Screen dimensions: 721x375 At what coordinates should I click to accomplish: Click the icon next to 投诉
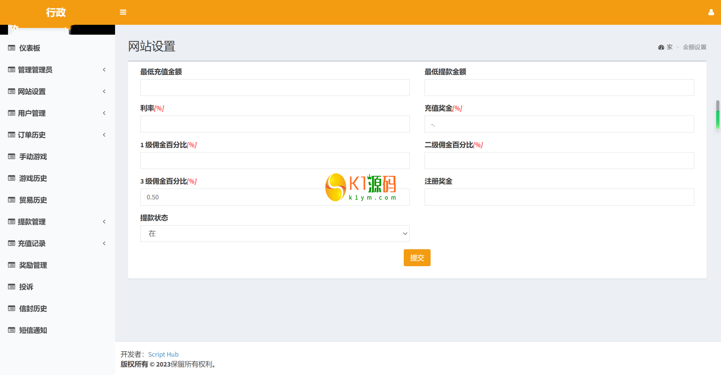[12, 287]
